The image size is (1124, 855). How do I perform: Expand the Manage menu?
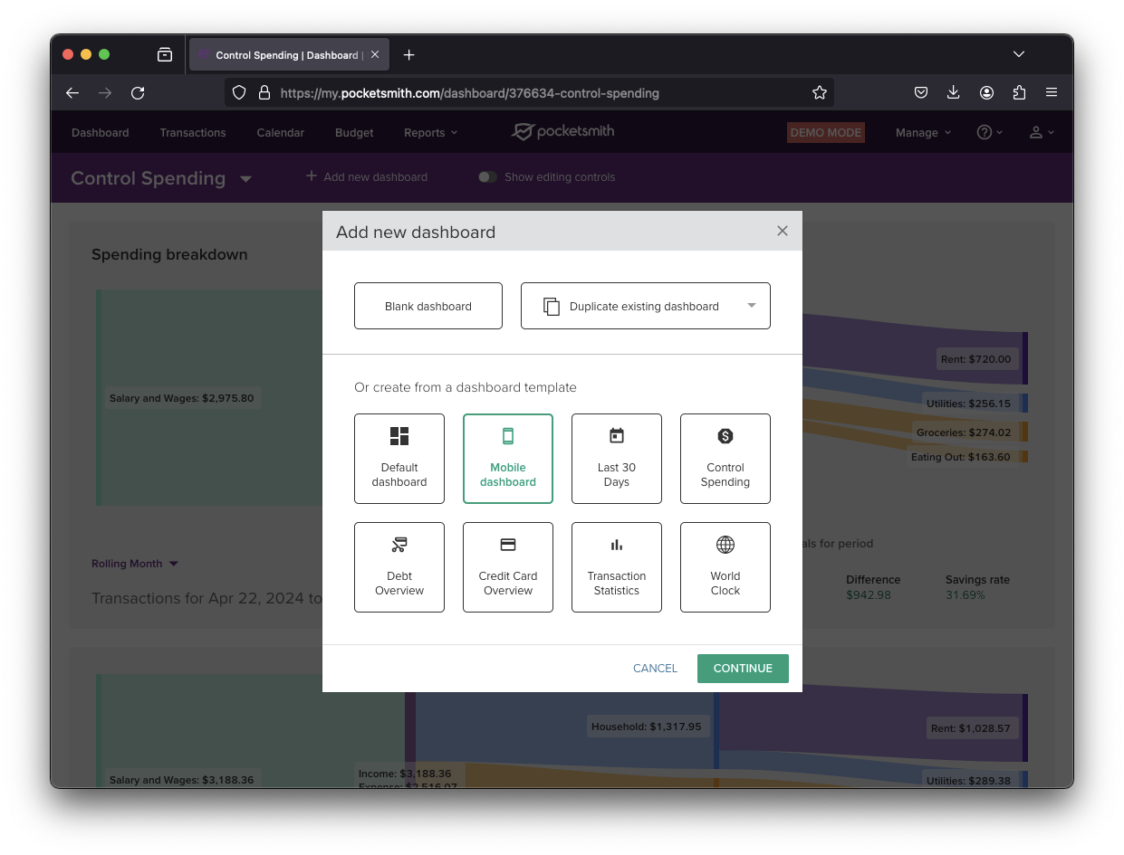(x=923, y=133)
